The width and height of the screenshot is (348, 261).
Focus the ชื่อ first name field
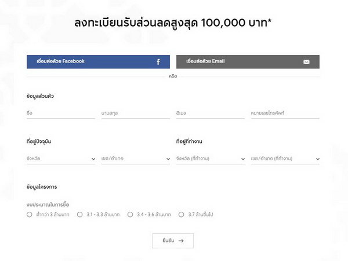click(61, 113)
